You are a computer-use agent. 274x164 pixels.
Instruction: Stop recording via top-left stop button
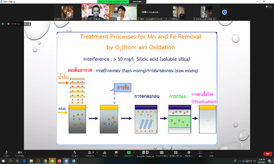pyautogui.click(x=29, y=24)
